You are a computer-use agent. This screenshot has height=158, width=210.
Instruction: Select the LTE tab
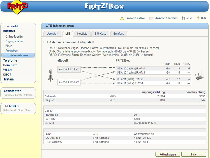[x=67, y=34]
